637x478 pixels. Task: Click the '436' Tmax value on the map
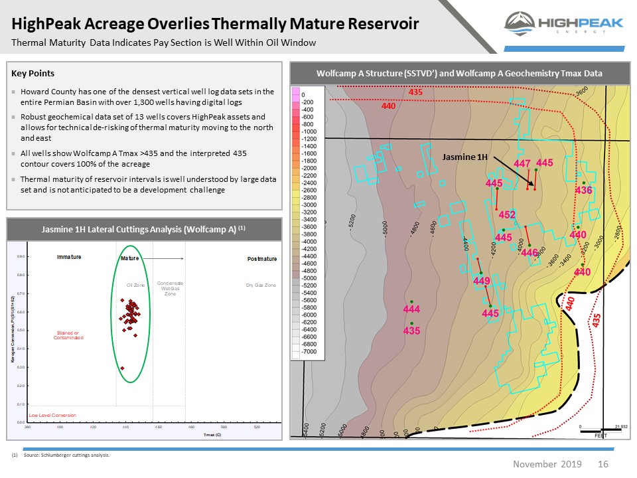coord(583,191)
